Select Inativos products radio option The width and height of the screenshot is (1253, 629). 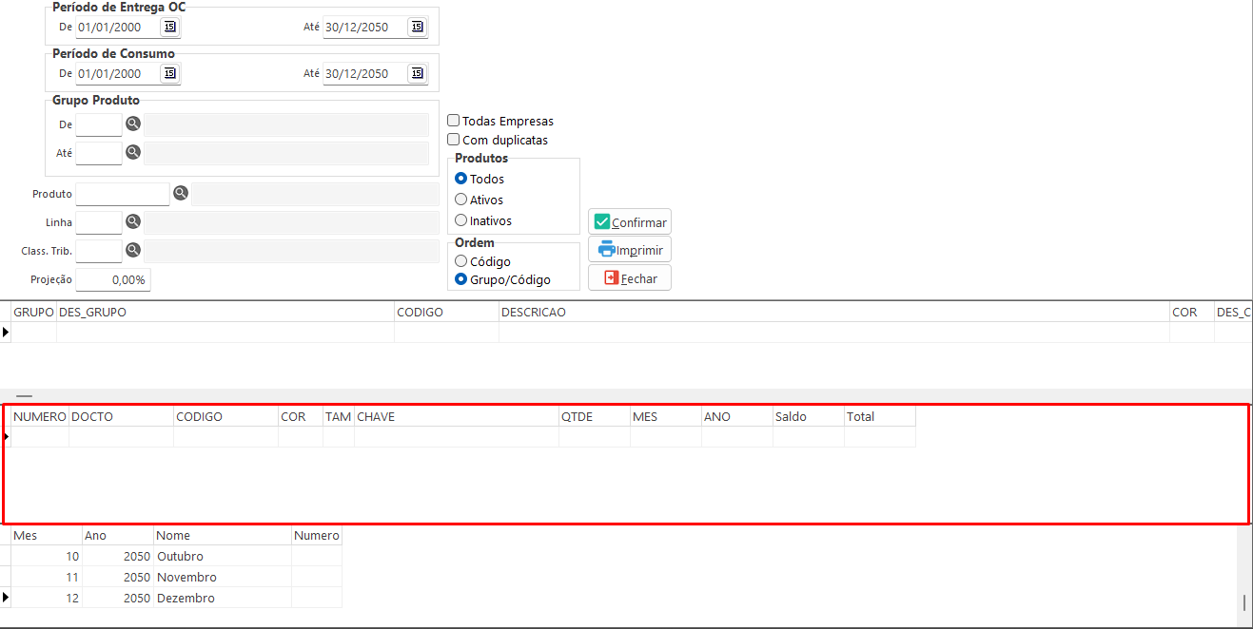coord(461,220)
